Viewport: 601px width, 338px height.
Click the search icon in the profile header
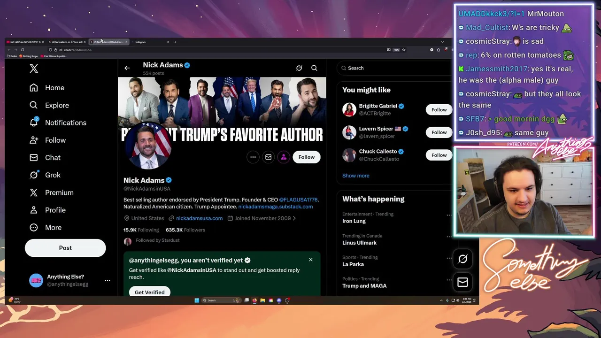[314, 68]
